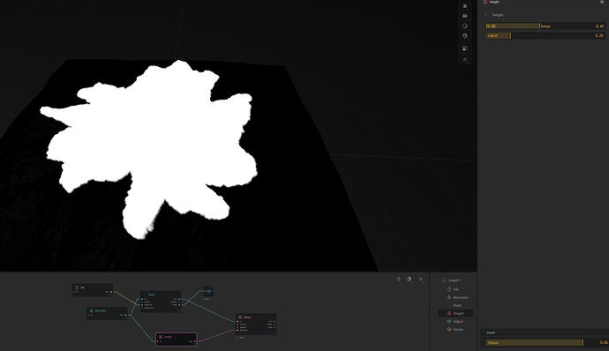609x351 pixels.
Task: Collapse the Graph 1 tree in the outline
Action: tap(439, 280)
